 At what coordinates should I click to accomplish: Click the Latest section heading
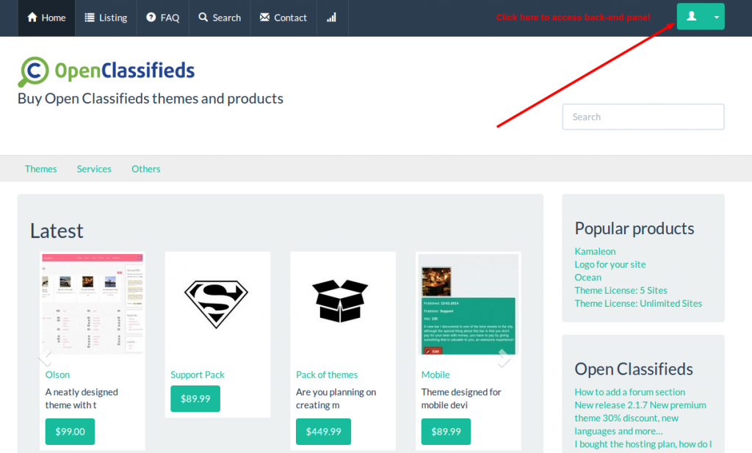pos(57,231)
